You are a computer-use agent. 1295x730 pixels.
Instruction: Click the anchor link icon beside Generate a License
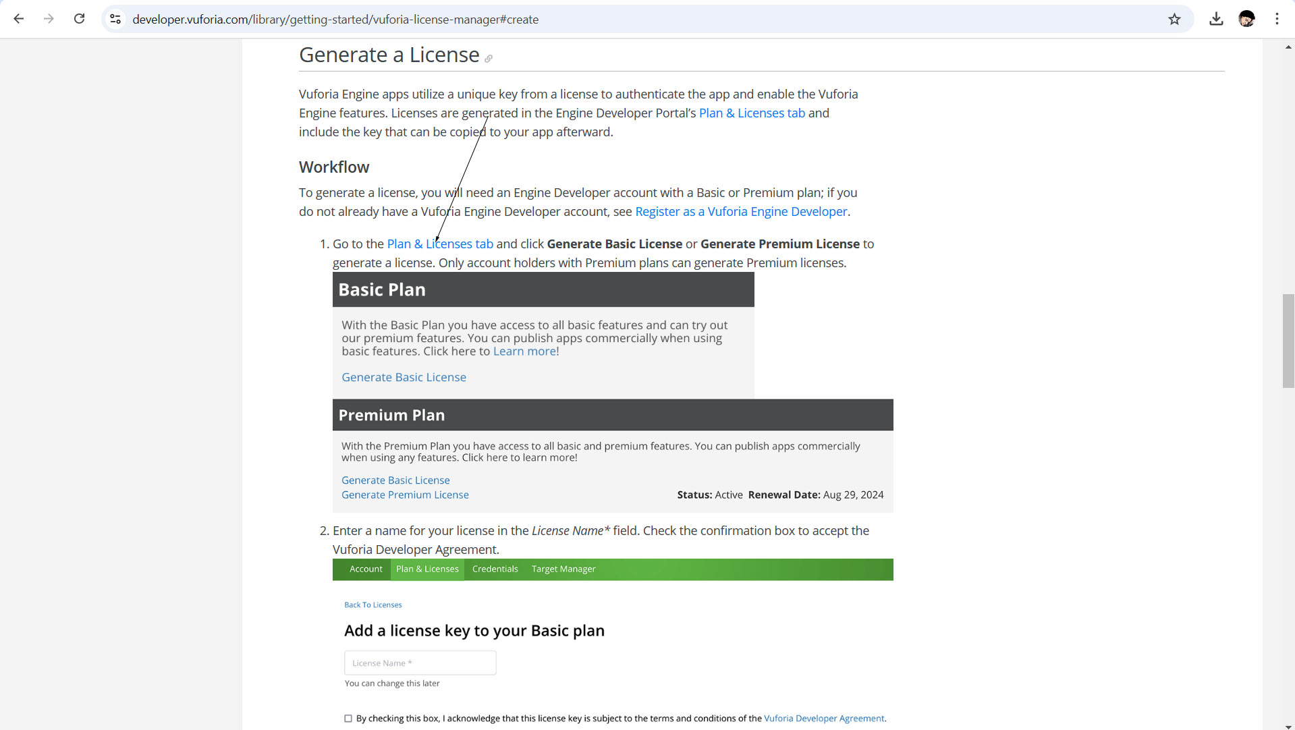489,59
